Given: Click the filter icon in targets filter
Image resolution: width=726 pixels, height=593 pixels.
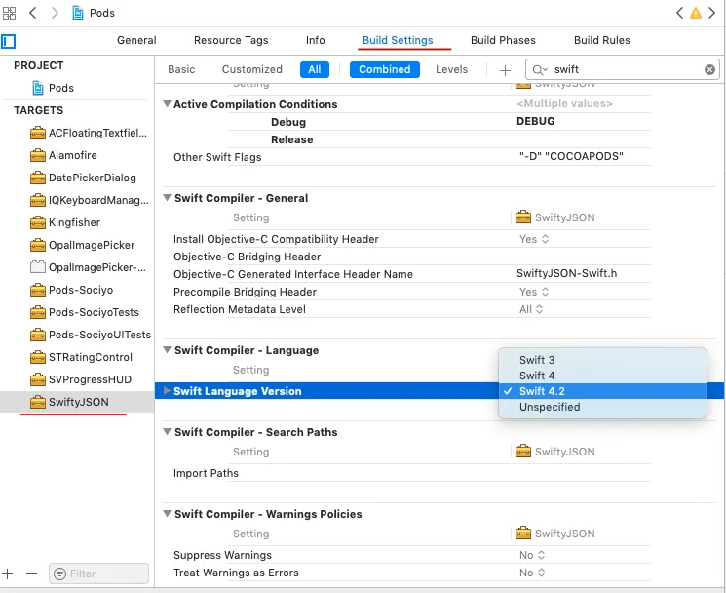Looking at the screenshot, I should click(59, 574).
